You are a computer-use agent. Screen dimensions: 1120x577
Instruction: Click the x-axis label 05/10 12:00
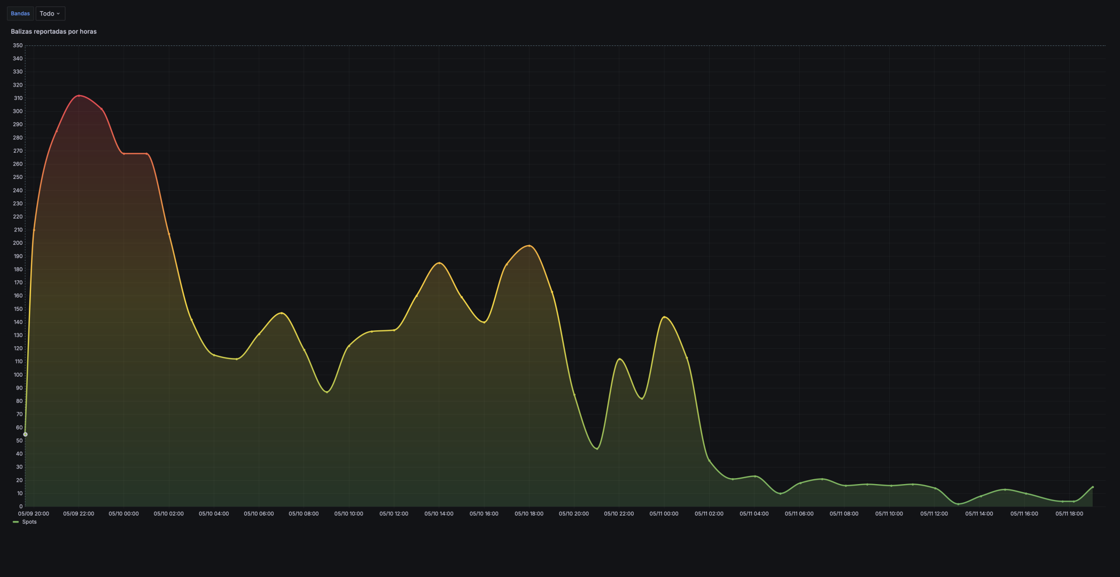point(394,513)
